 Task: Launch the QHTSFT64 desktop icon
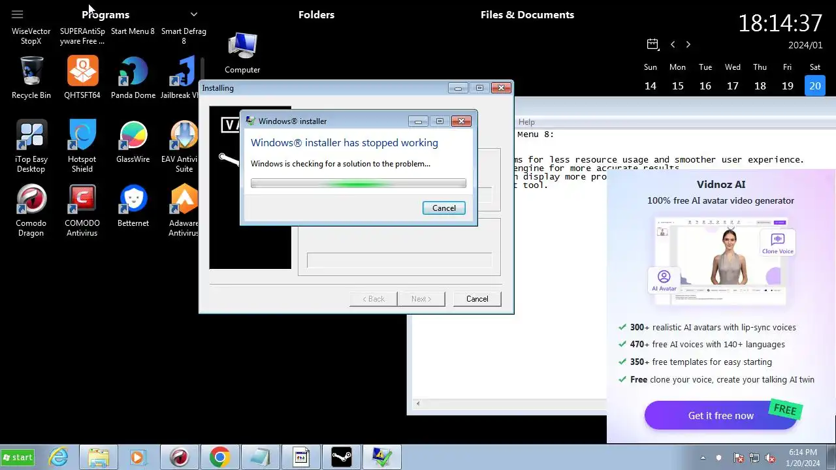click(82, 77)
